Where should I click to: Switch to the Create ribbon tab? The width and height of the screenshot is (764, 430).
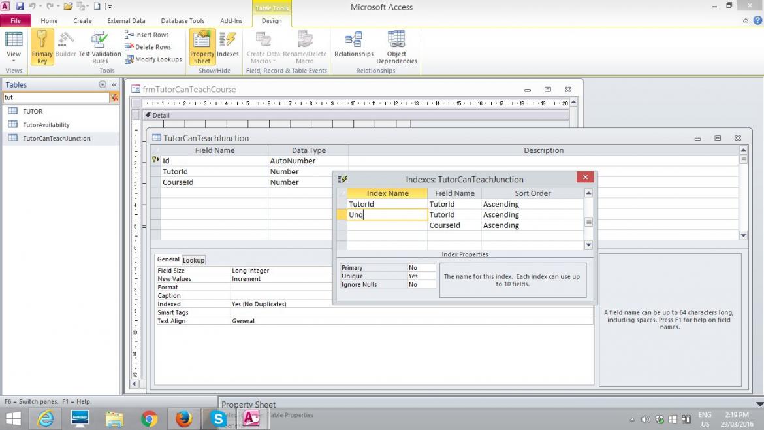point(82,20)
